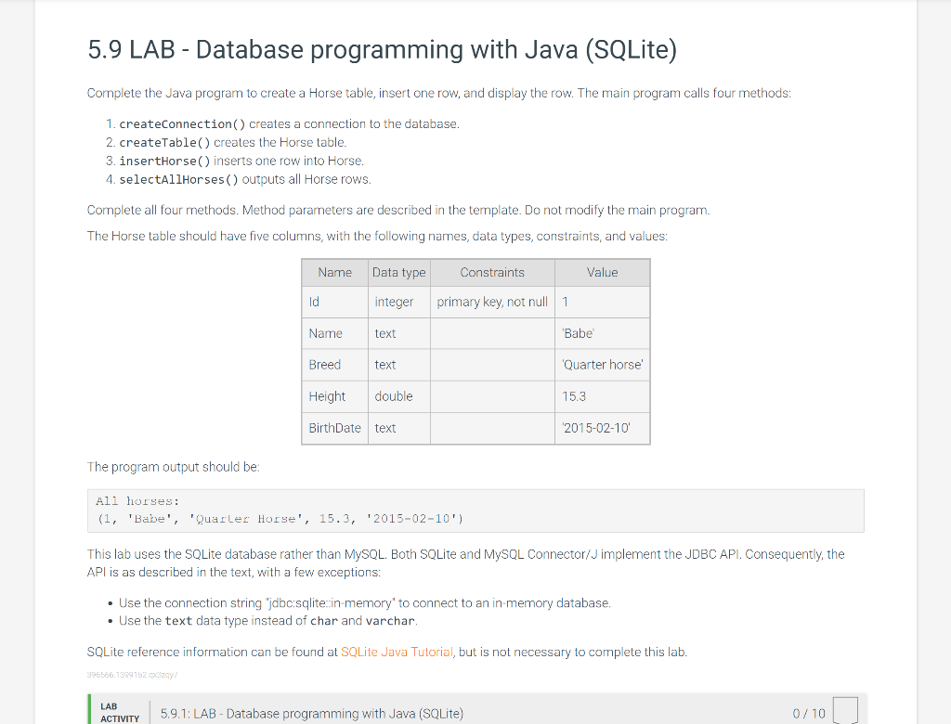Click the Value column header
This screenshot has width=951, height=724.
point(602,273)
